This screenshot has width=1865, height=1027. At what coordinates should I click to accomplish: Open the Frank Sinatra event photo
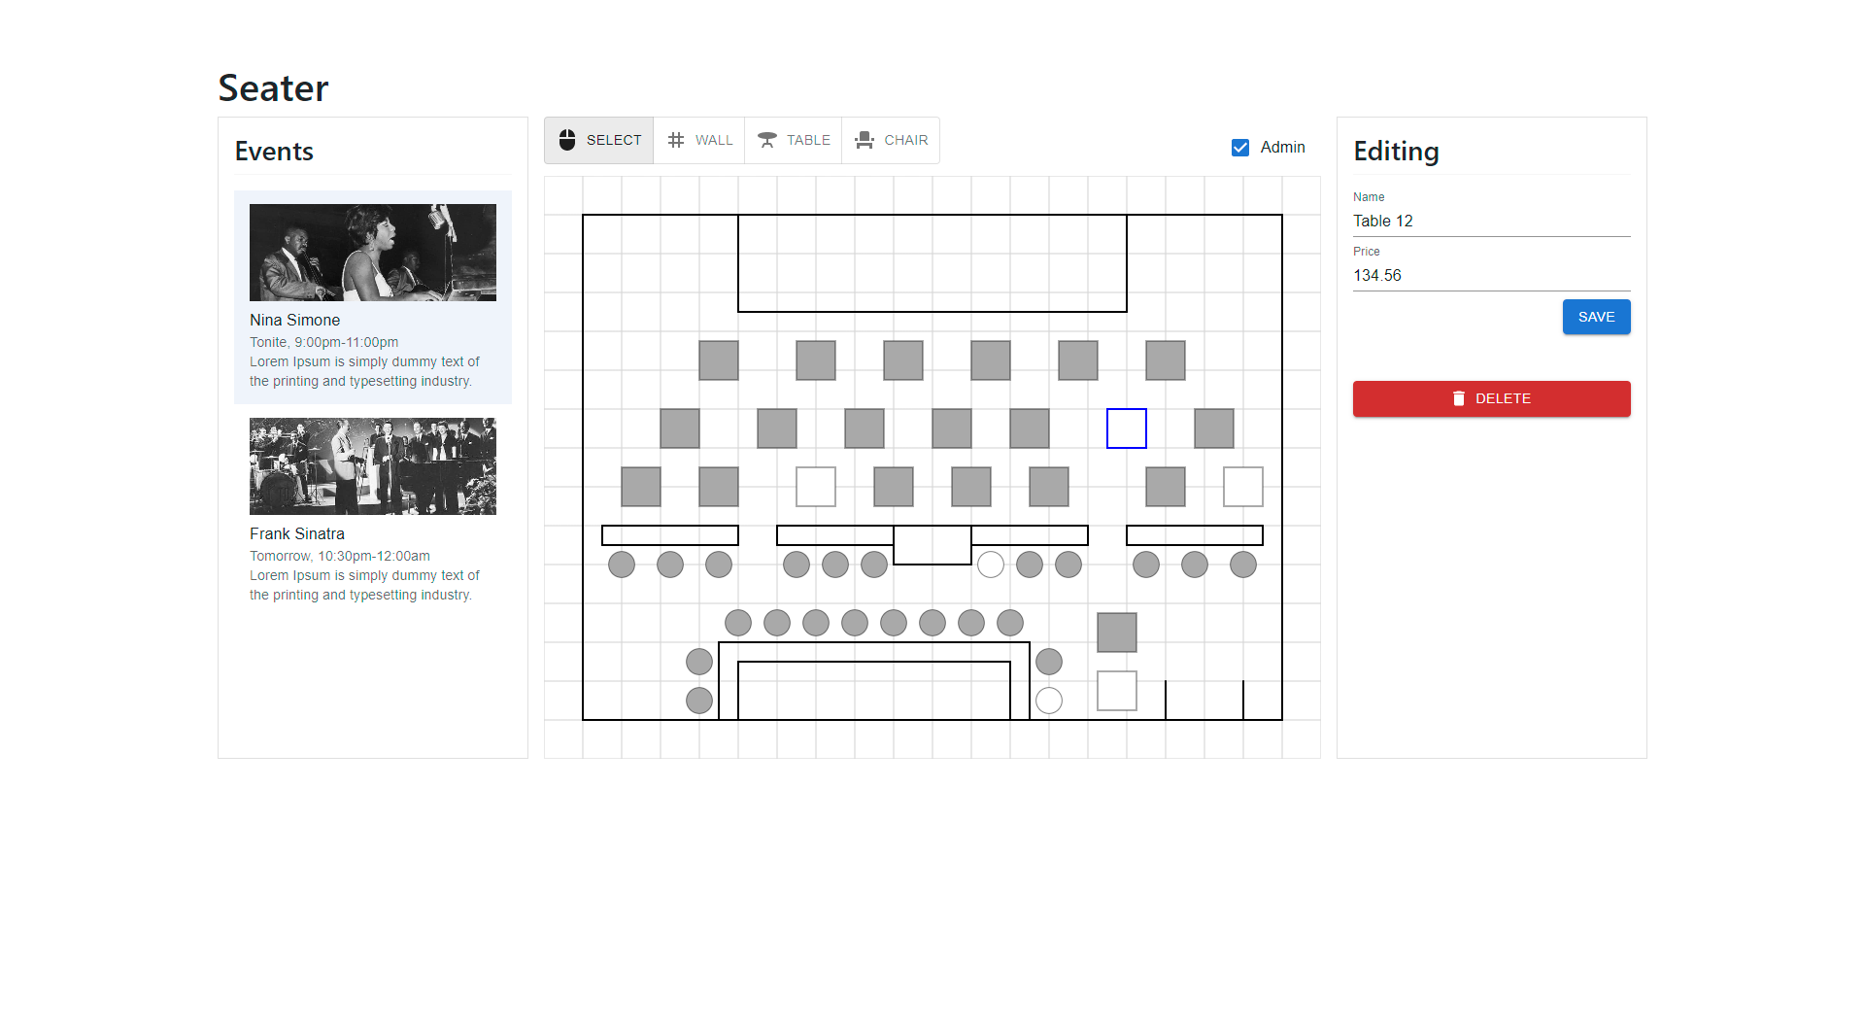pyautogui.click(x=373, y=466)
